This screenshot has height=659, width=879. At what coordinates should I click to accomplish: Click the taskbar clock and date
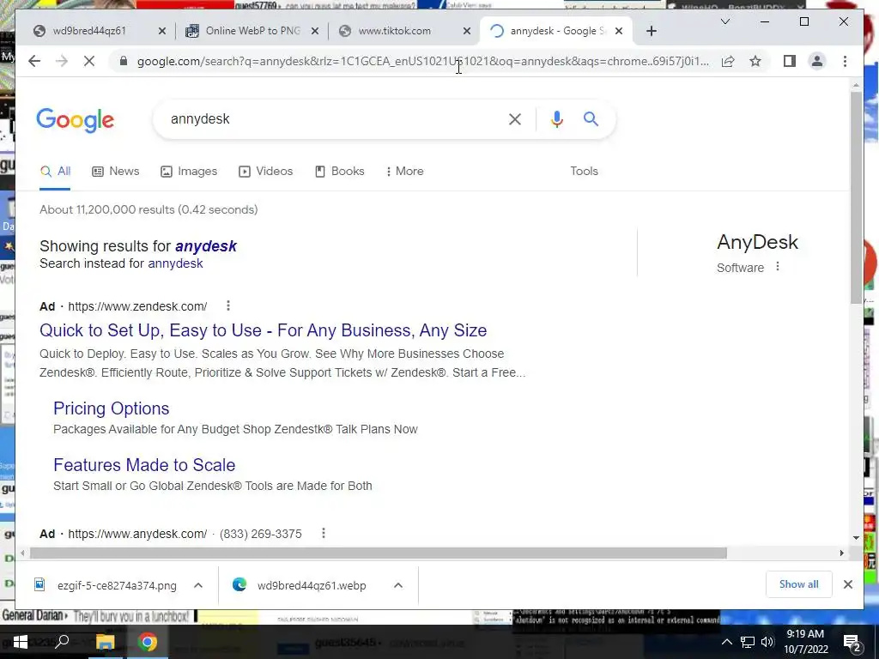[x=805, y=642]
